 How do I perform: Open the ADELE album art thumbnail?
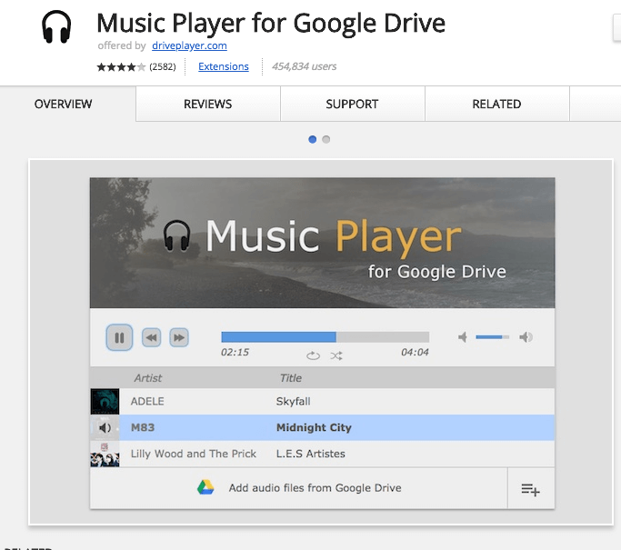105,401
